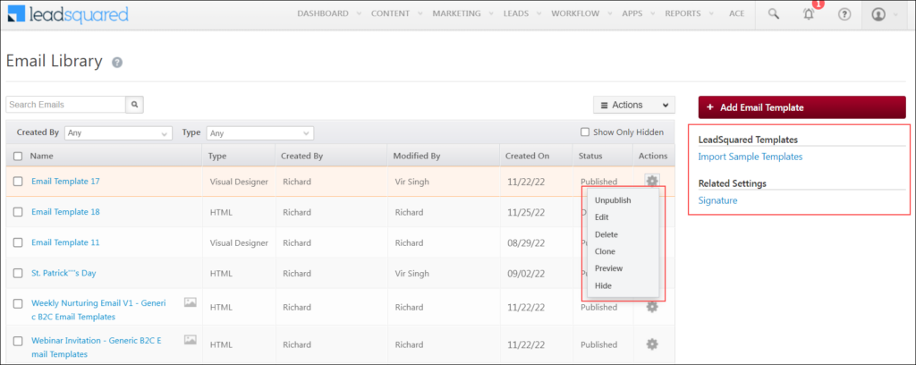Open the search magnifier in top bar

click(x=774, y=14)
